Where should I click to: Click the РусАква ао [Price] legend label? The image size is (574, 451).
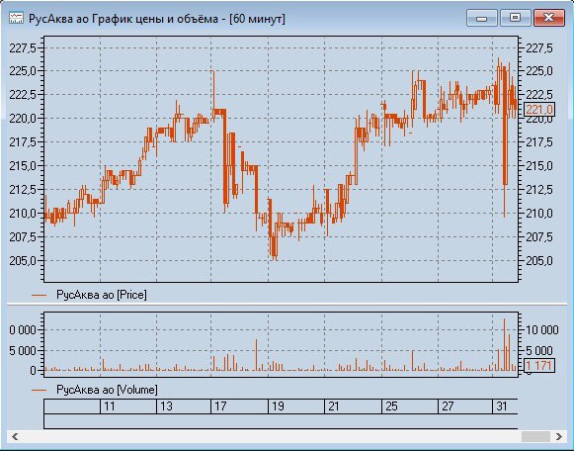[102, 295]
